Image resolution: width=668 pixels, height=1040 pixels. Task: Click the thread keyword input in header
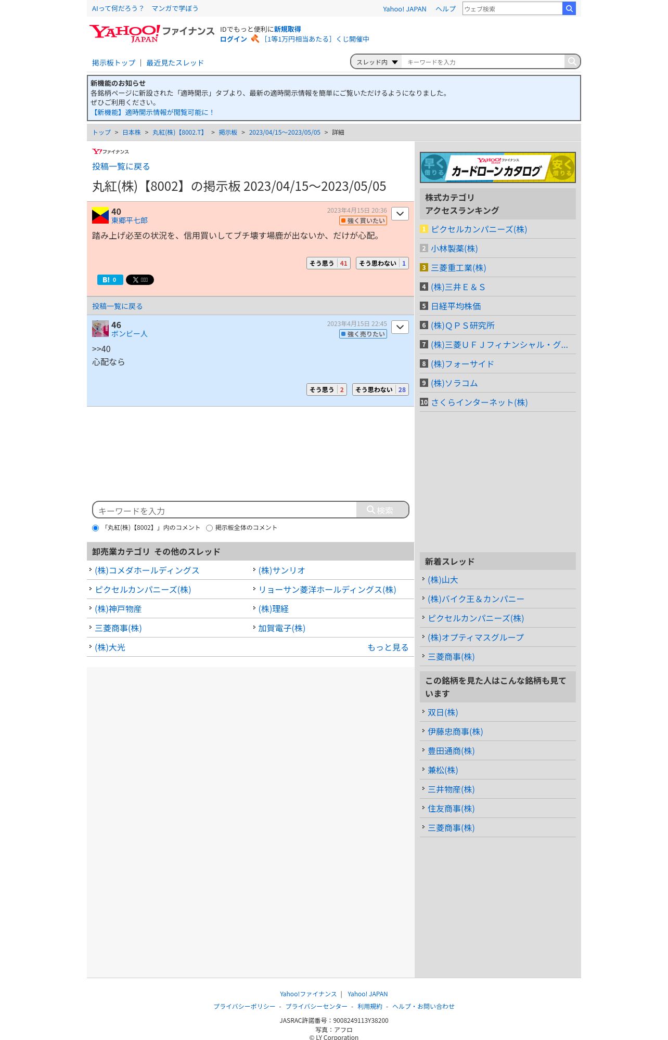pyautogui.click(x=483, y=62)
